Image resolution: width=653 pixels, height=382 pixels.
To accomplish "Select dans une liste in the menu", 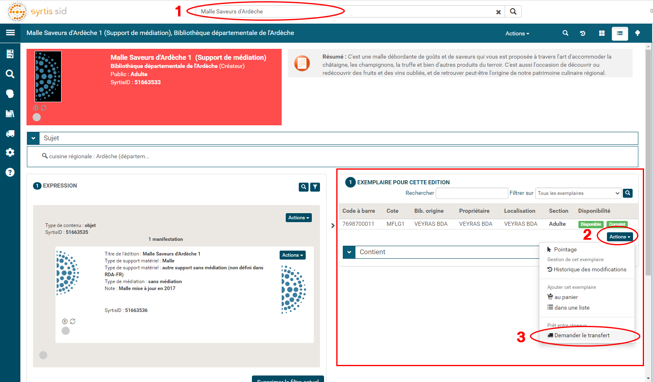I will [568, 308].
